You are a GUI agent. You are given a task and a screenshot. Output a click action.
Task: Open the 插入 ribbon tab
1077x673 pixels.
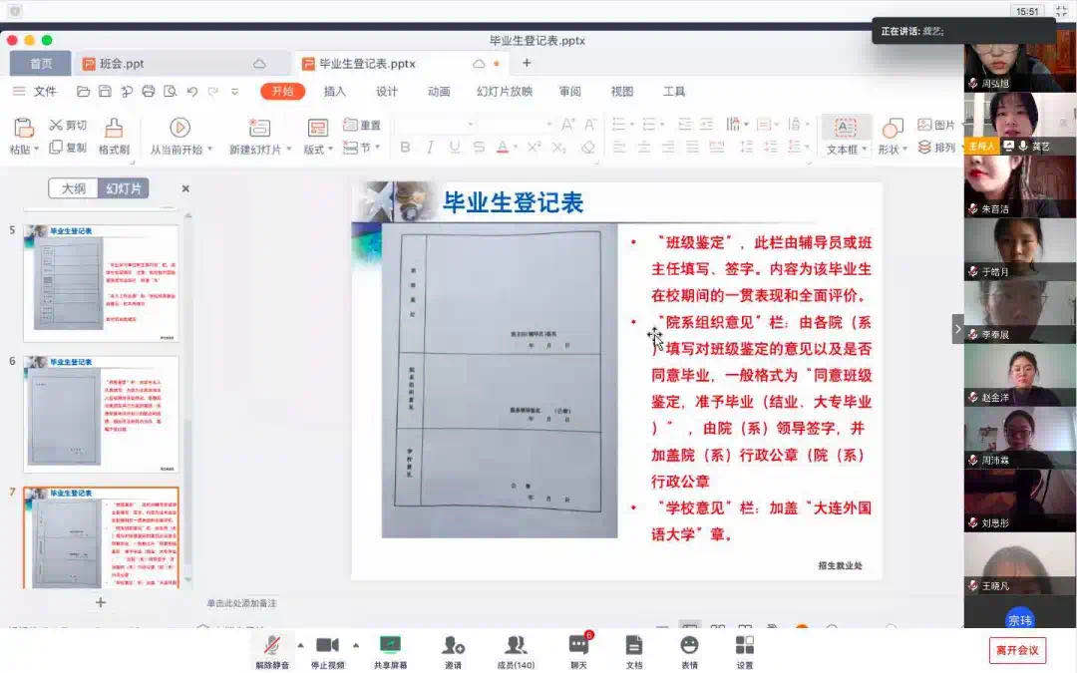coord(335,92)
